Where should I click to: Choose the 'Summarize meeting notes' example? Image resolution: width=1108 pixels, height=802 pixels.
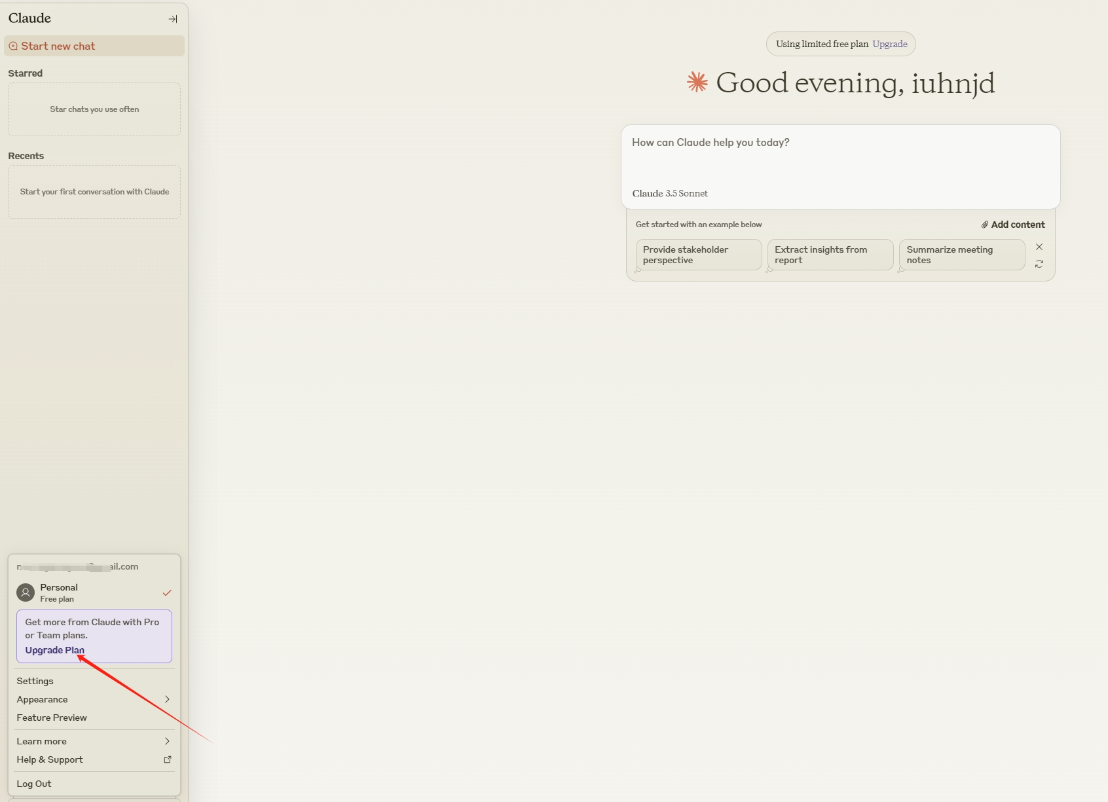962,255
